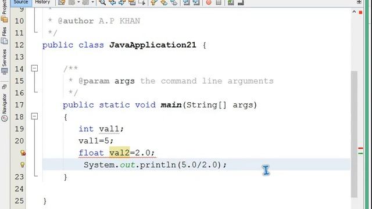Screen dimensions: 372x209
Task: Click the highlighted 'val2' variable
Action: (120, 153)
